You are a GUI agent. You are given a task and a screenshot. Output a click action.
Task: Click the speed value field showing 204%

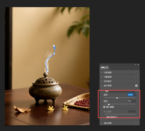pos(132,95)
